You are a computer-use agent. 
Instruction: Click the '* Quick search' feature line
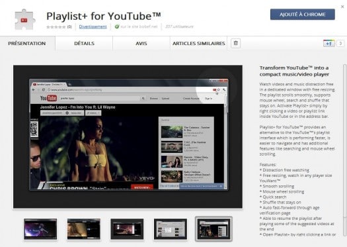273,197
